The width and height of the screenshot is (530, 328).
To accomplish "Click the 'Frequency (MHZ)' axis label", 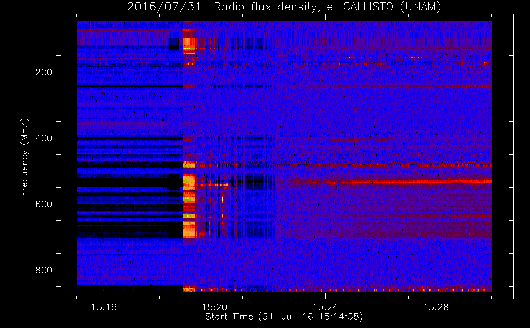I will pyautogui.click(x=25, y=157).
